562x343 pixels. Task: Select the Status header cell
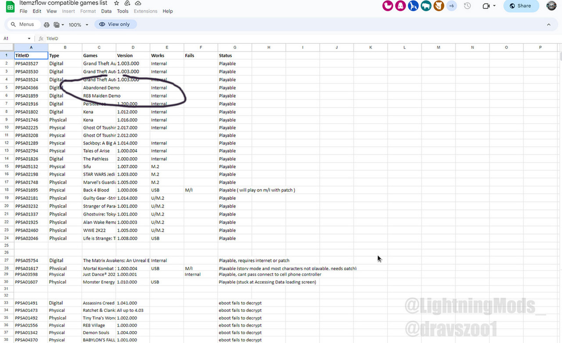pos(235,56)
